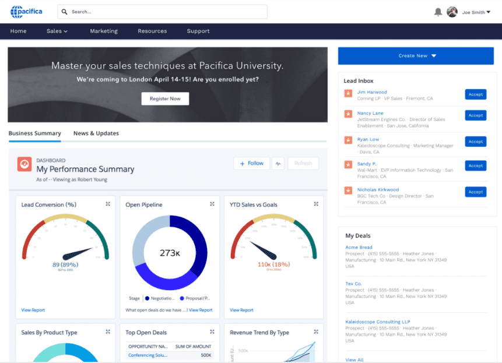Click the search magnifier icon

64,12
